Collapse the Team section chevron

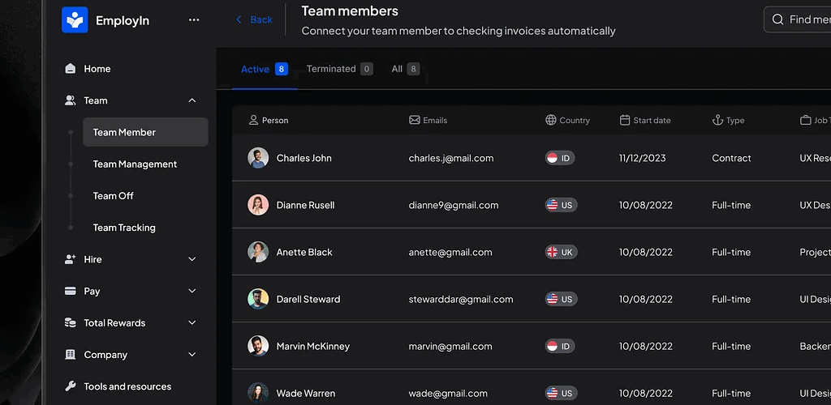coord(192,100)
